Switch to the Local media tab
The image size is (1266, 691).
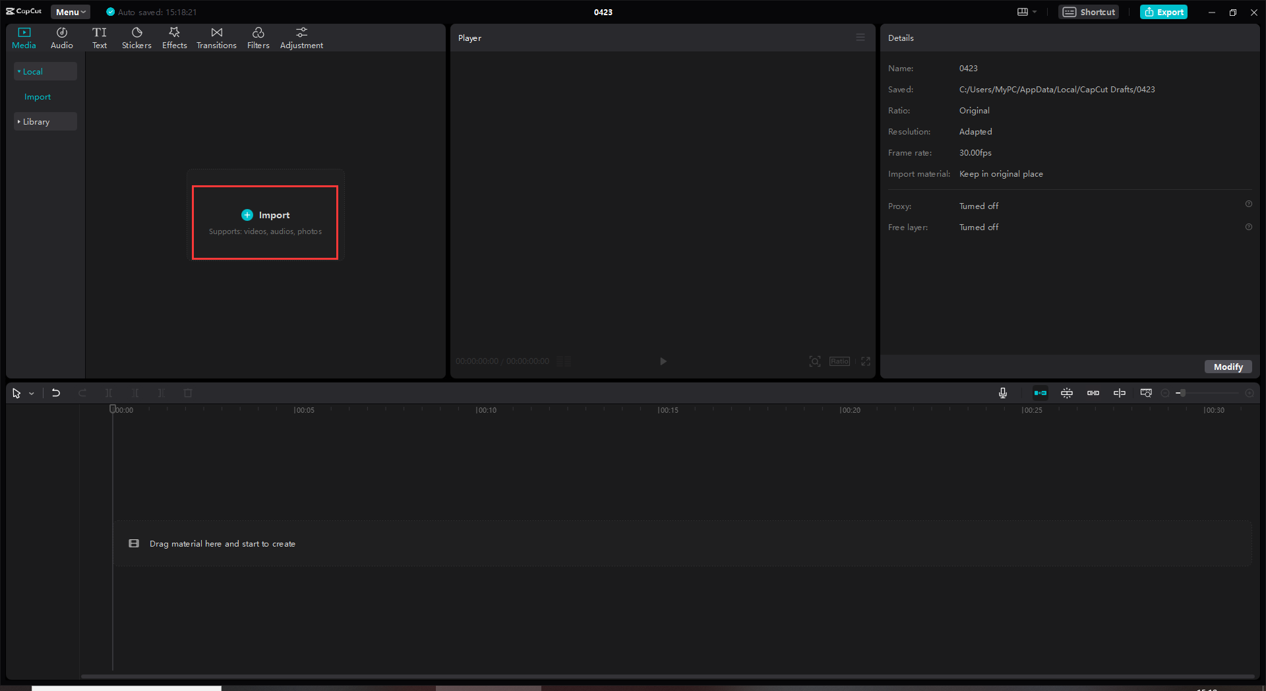point(32,71)
